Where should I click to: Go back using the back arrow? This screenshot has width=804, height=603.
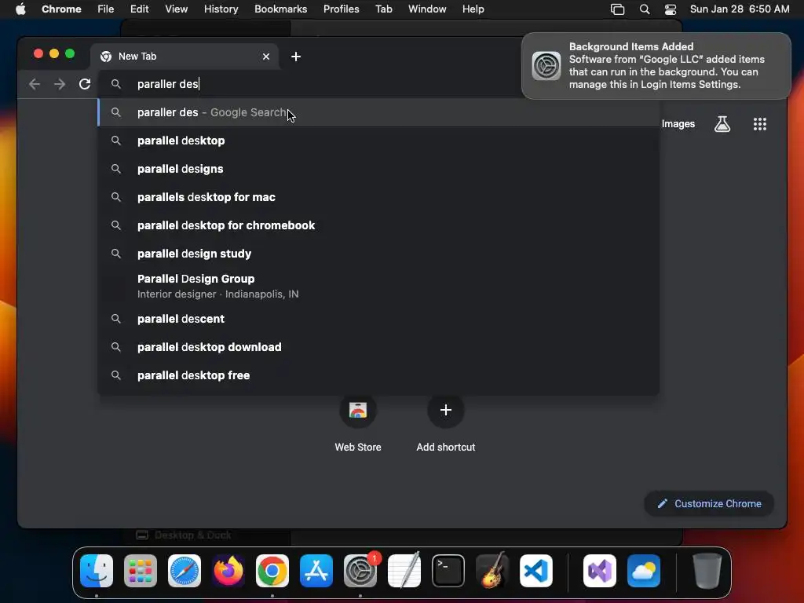click(35, 84)
